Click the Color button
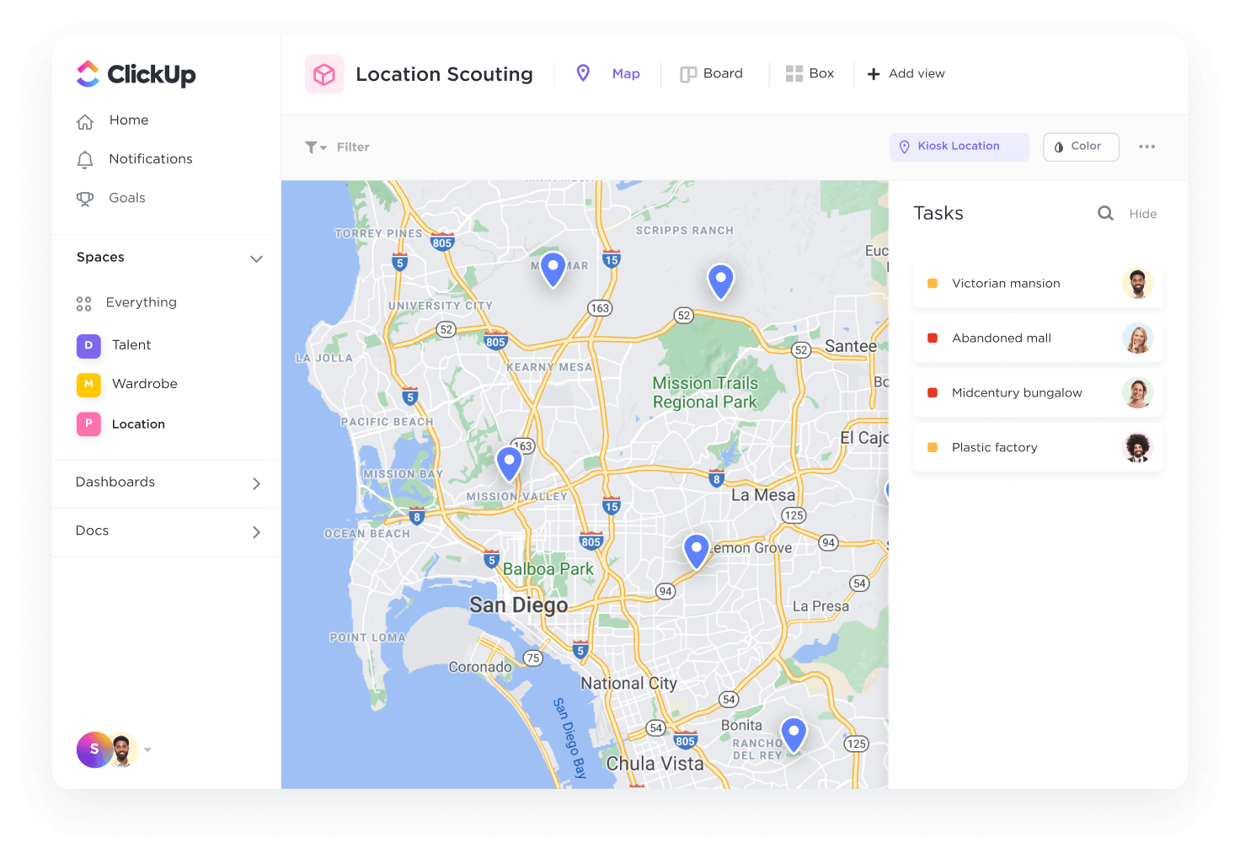Viewport: 1240px width, 858px height. tap(1081, 147)
